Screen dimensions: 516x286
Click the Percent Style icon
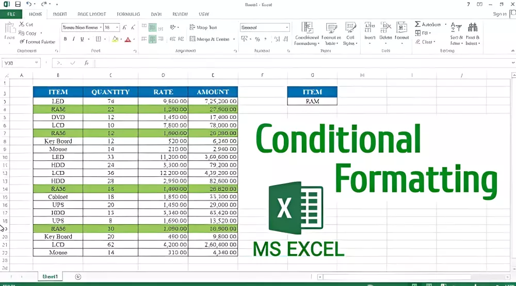point(257,39)
